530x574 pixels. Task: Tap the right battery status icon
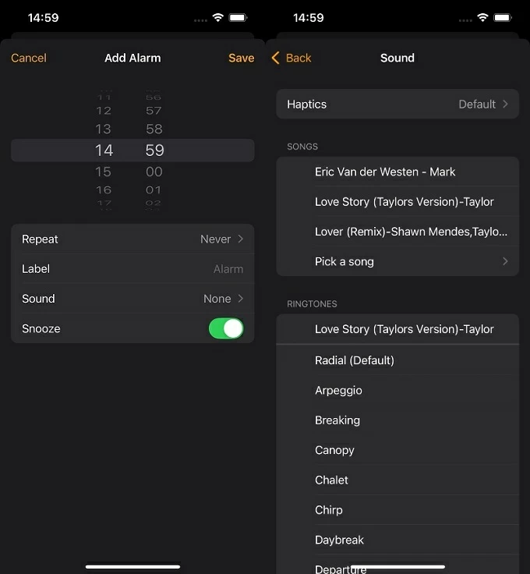click(x=503, y=17)
